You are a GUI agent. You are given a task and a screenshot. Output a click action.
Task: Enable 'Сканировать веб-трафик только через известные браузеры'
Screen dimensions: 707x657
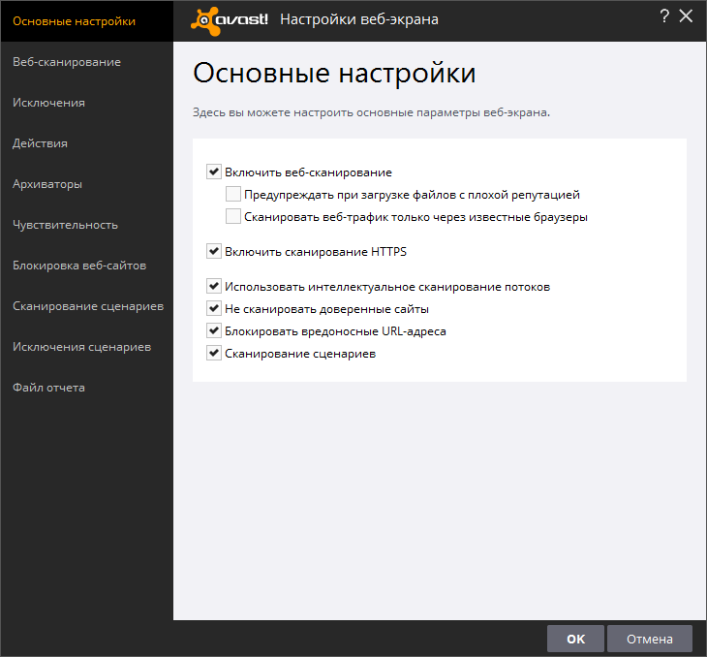pos(233,216)
